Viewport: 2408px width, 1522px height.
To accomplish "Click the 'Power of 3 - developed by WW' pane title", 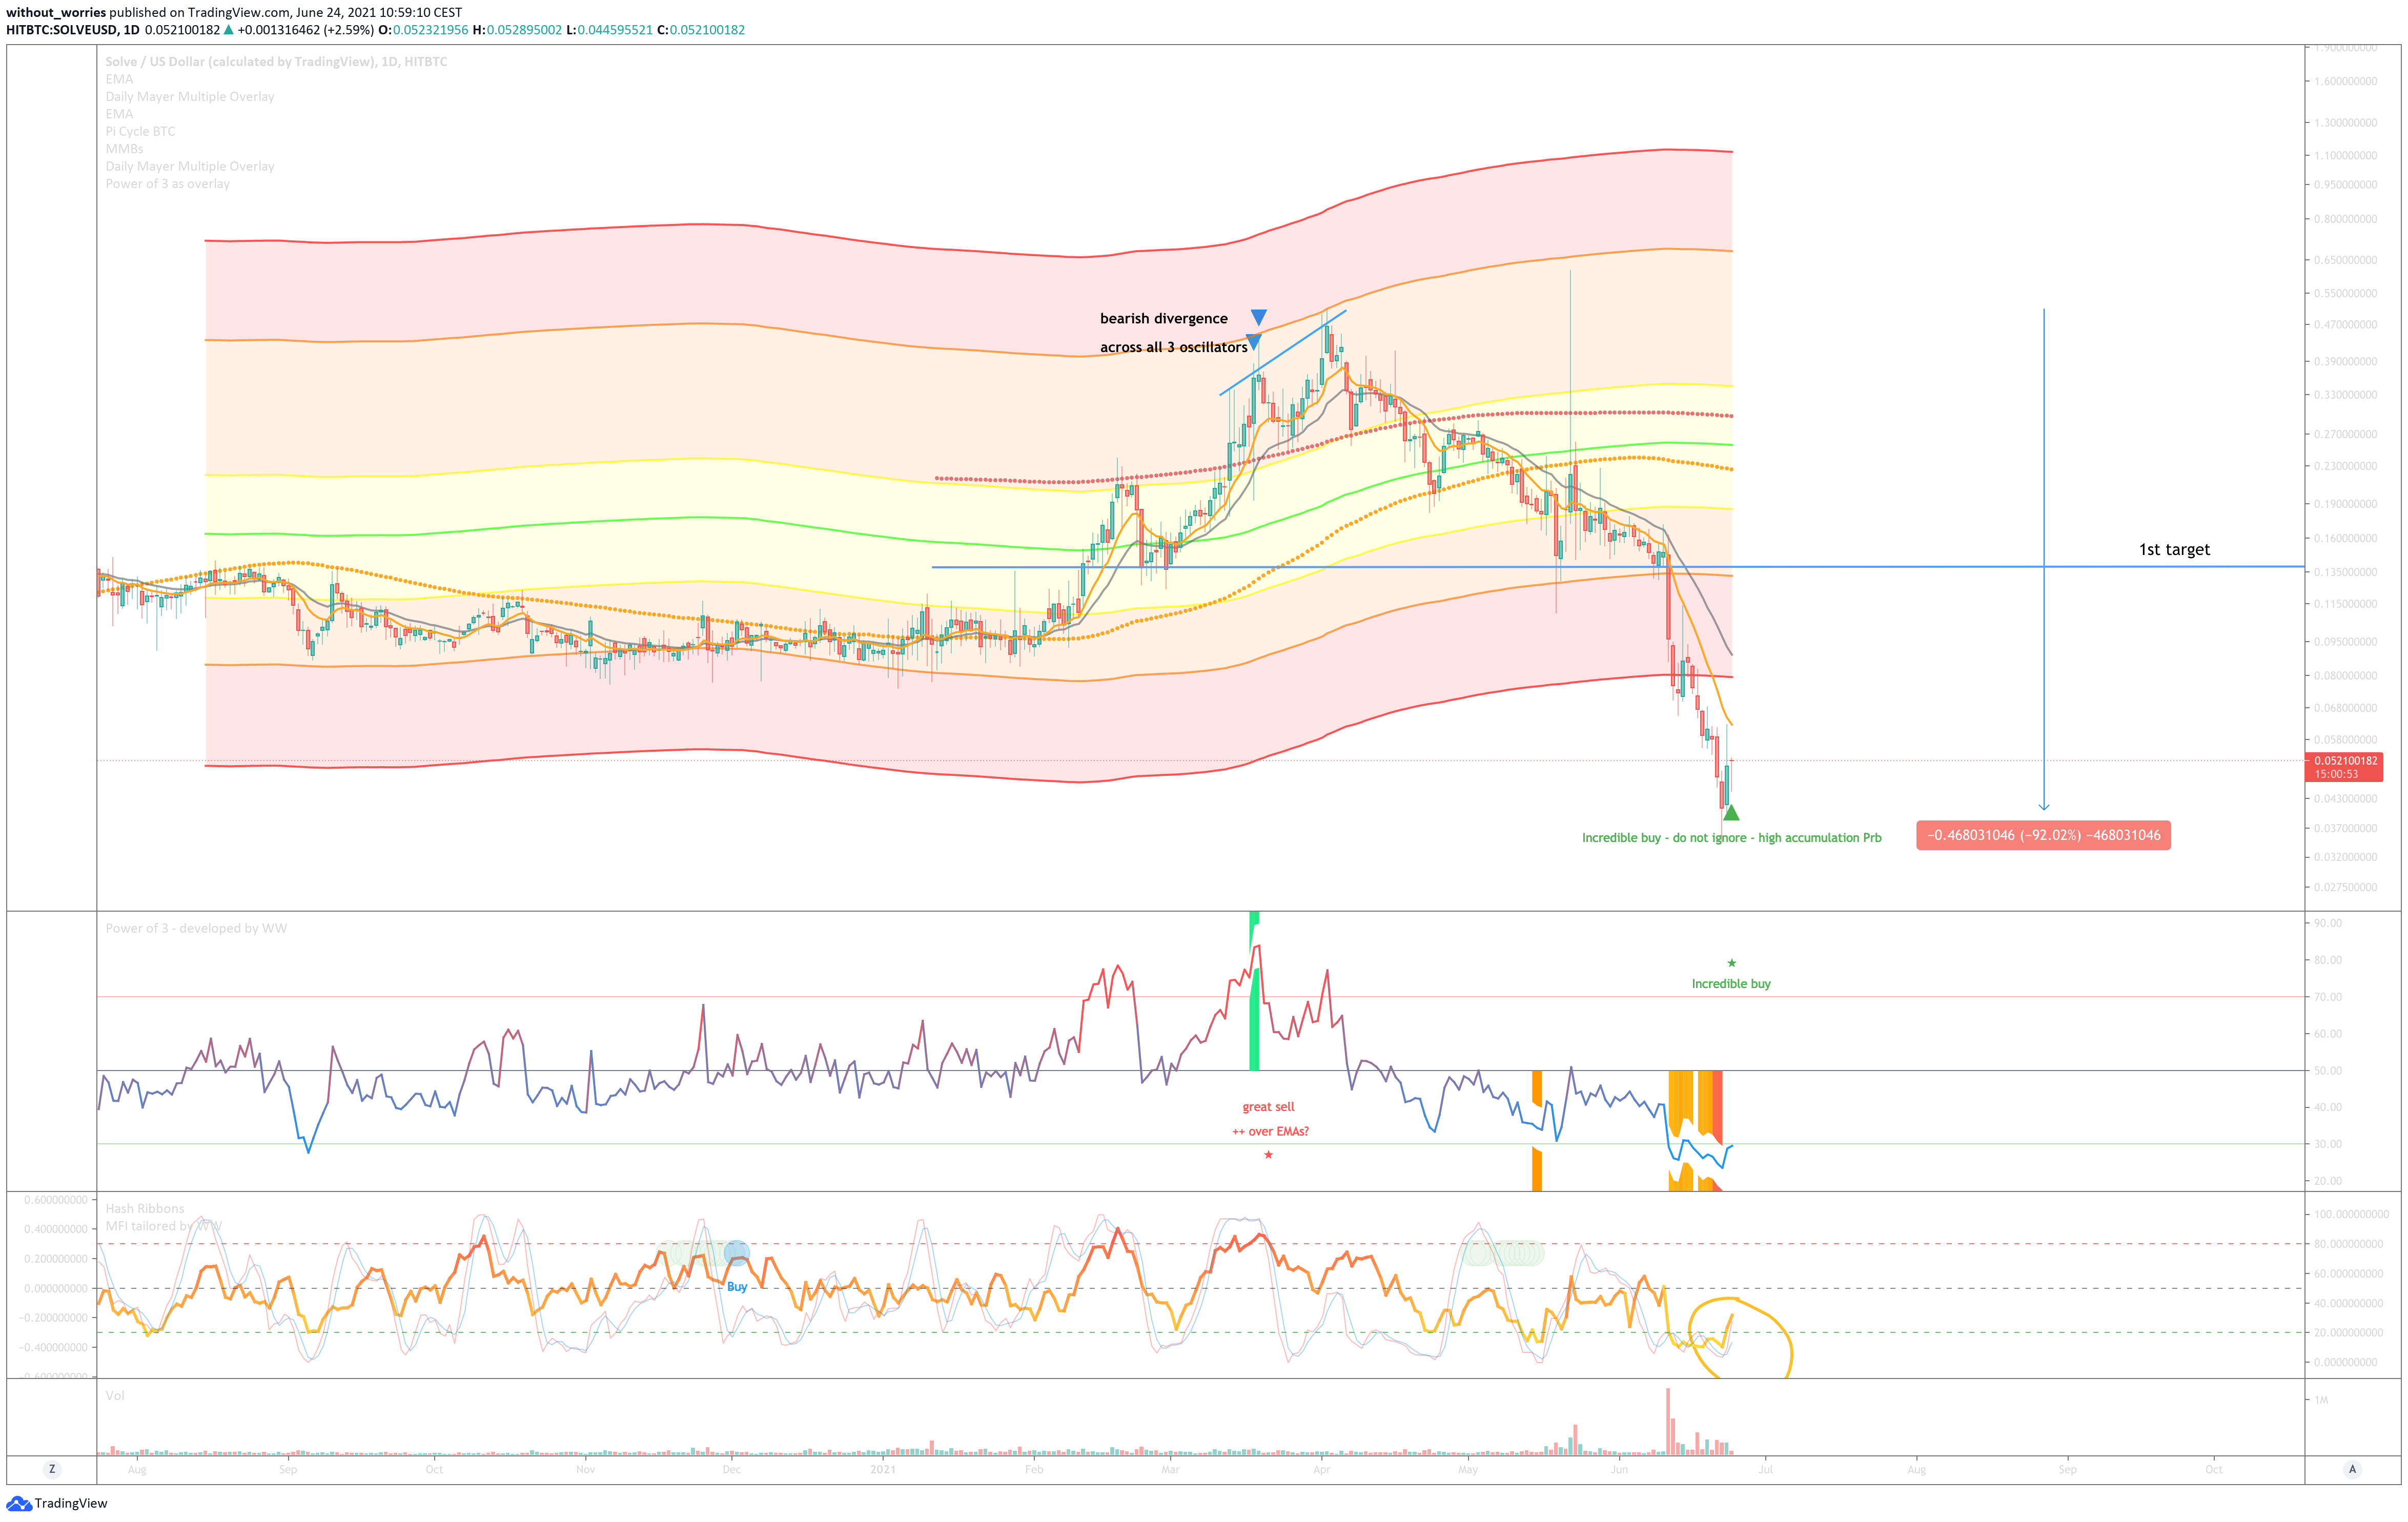I will point(196,928).
